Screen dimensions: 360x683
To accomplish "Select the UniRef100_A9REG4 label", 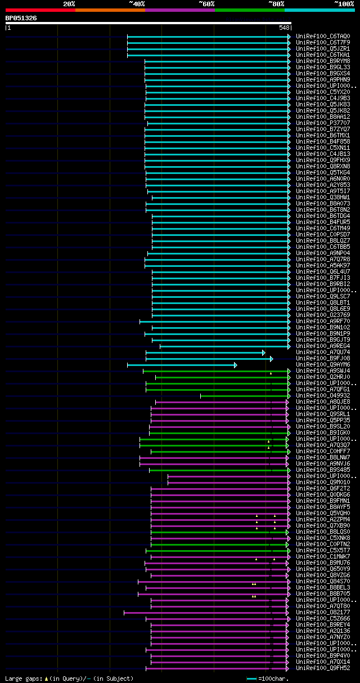I will click(323, 346).
